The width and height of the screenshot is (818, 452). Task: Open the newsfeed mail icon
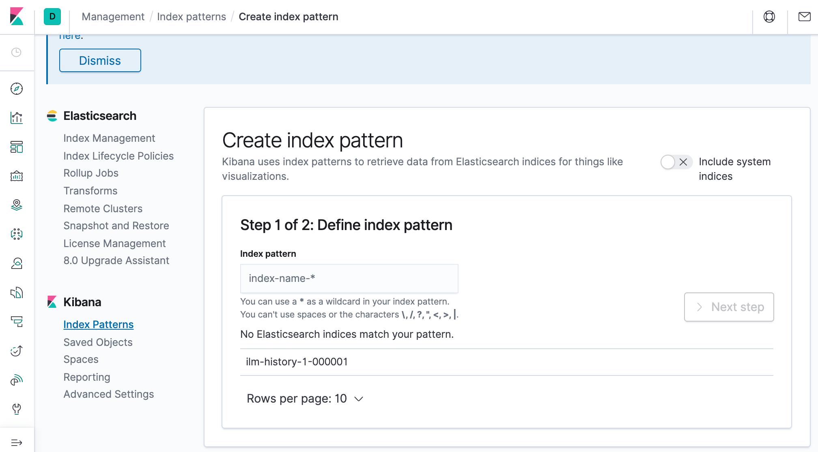(x=804, y=17)
